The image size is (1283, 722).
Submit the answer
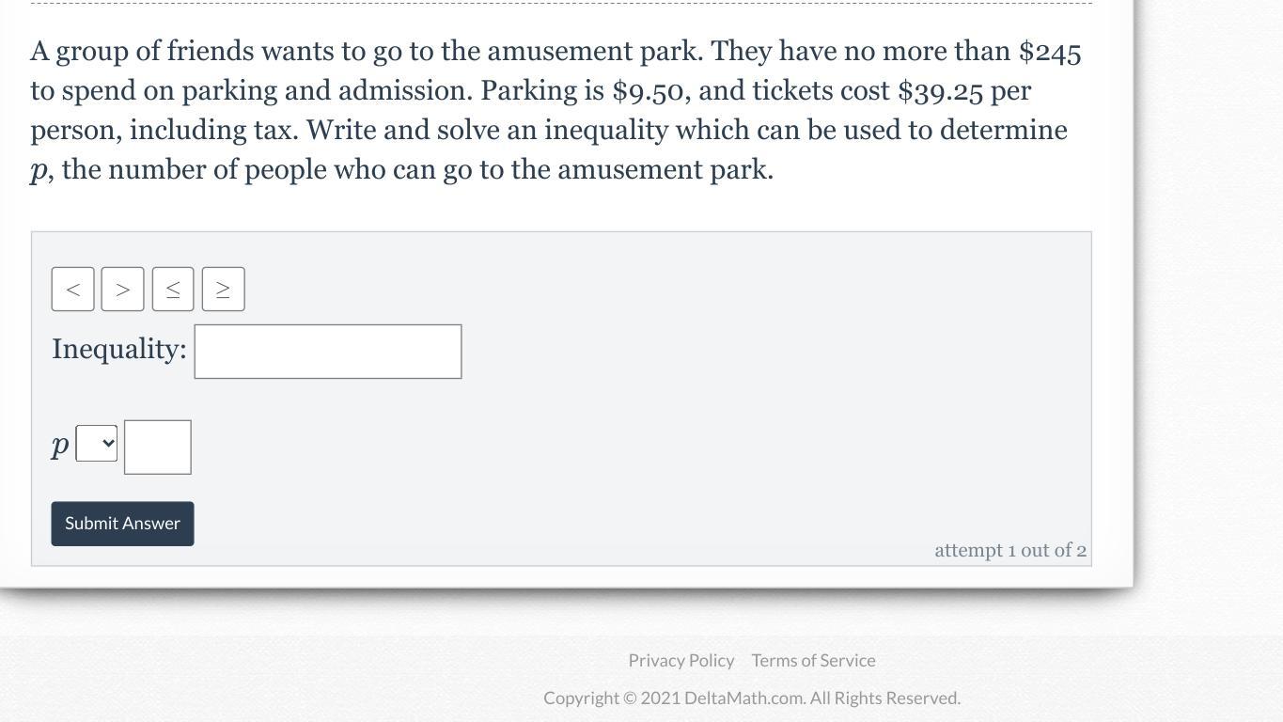pos(122,524)
